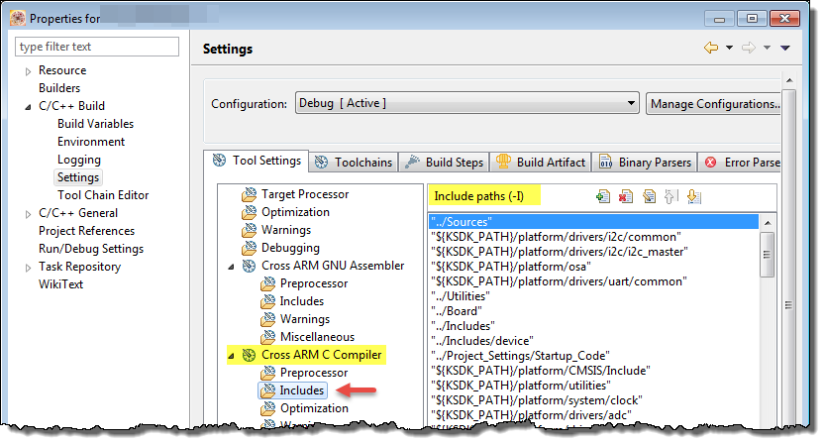
Task: Click the Edit include path icon
Action: [x=648, y=197]
